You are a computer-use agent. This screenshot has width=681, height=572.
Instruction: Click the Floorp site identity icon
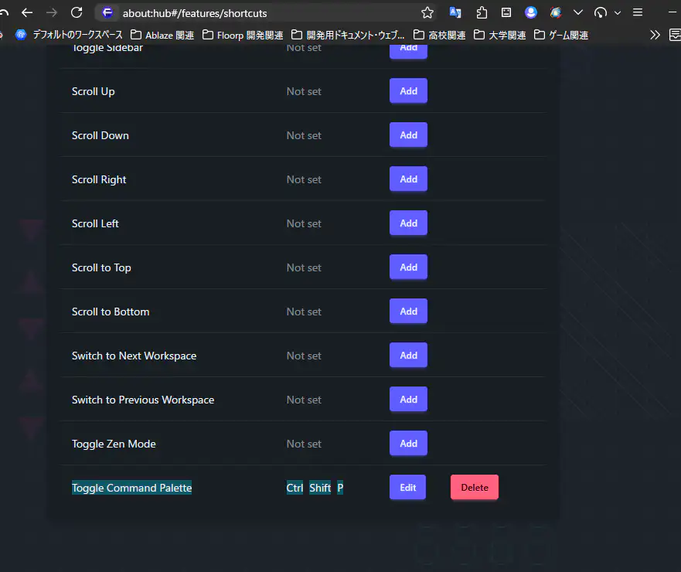point(107,13)
